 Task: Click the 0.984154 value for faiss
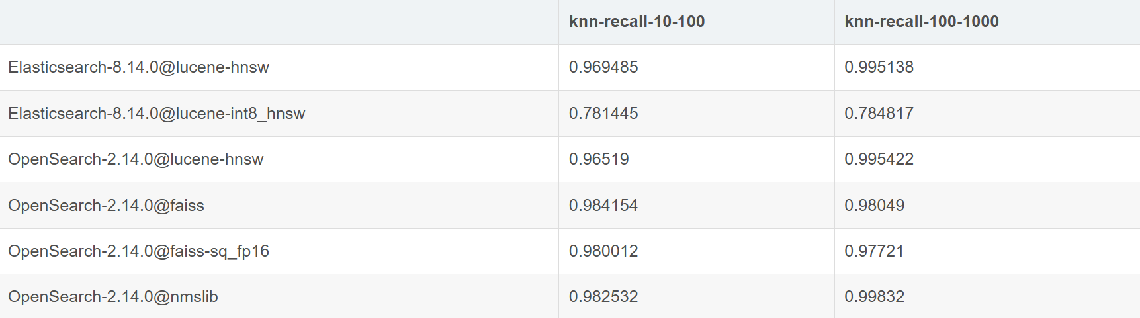coord(603,206)
